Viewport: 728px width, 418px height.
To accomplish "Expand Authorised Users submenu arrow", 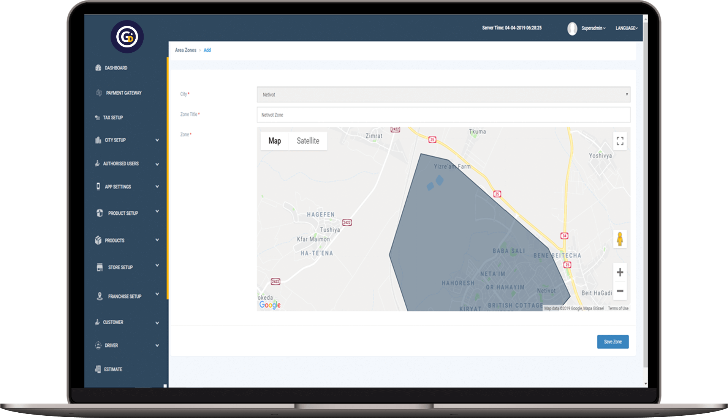I will (157, 164).
